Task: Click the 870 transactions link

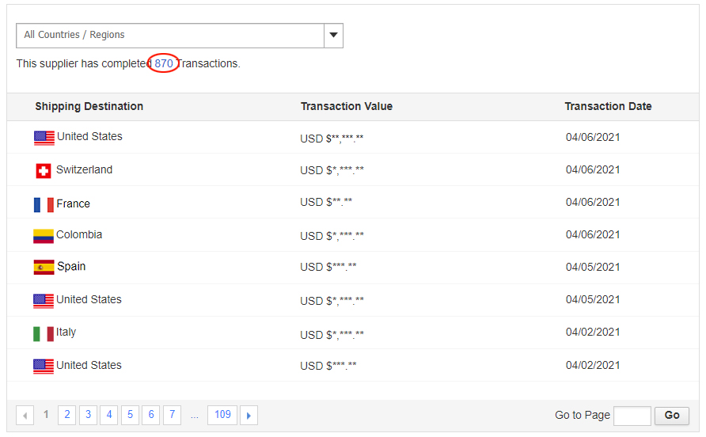Action: point(164,63)
